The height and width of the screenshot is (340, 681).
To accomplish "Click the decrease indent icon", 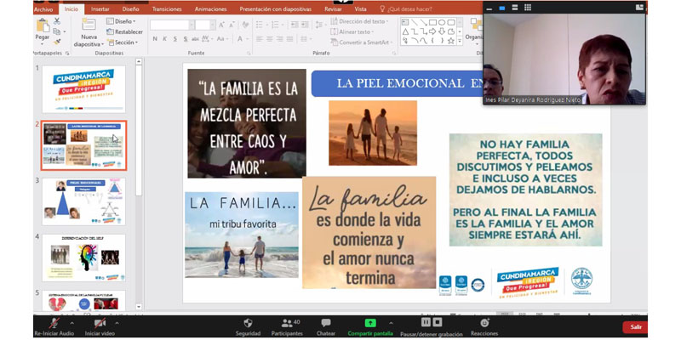I will (x=293, y=25).
